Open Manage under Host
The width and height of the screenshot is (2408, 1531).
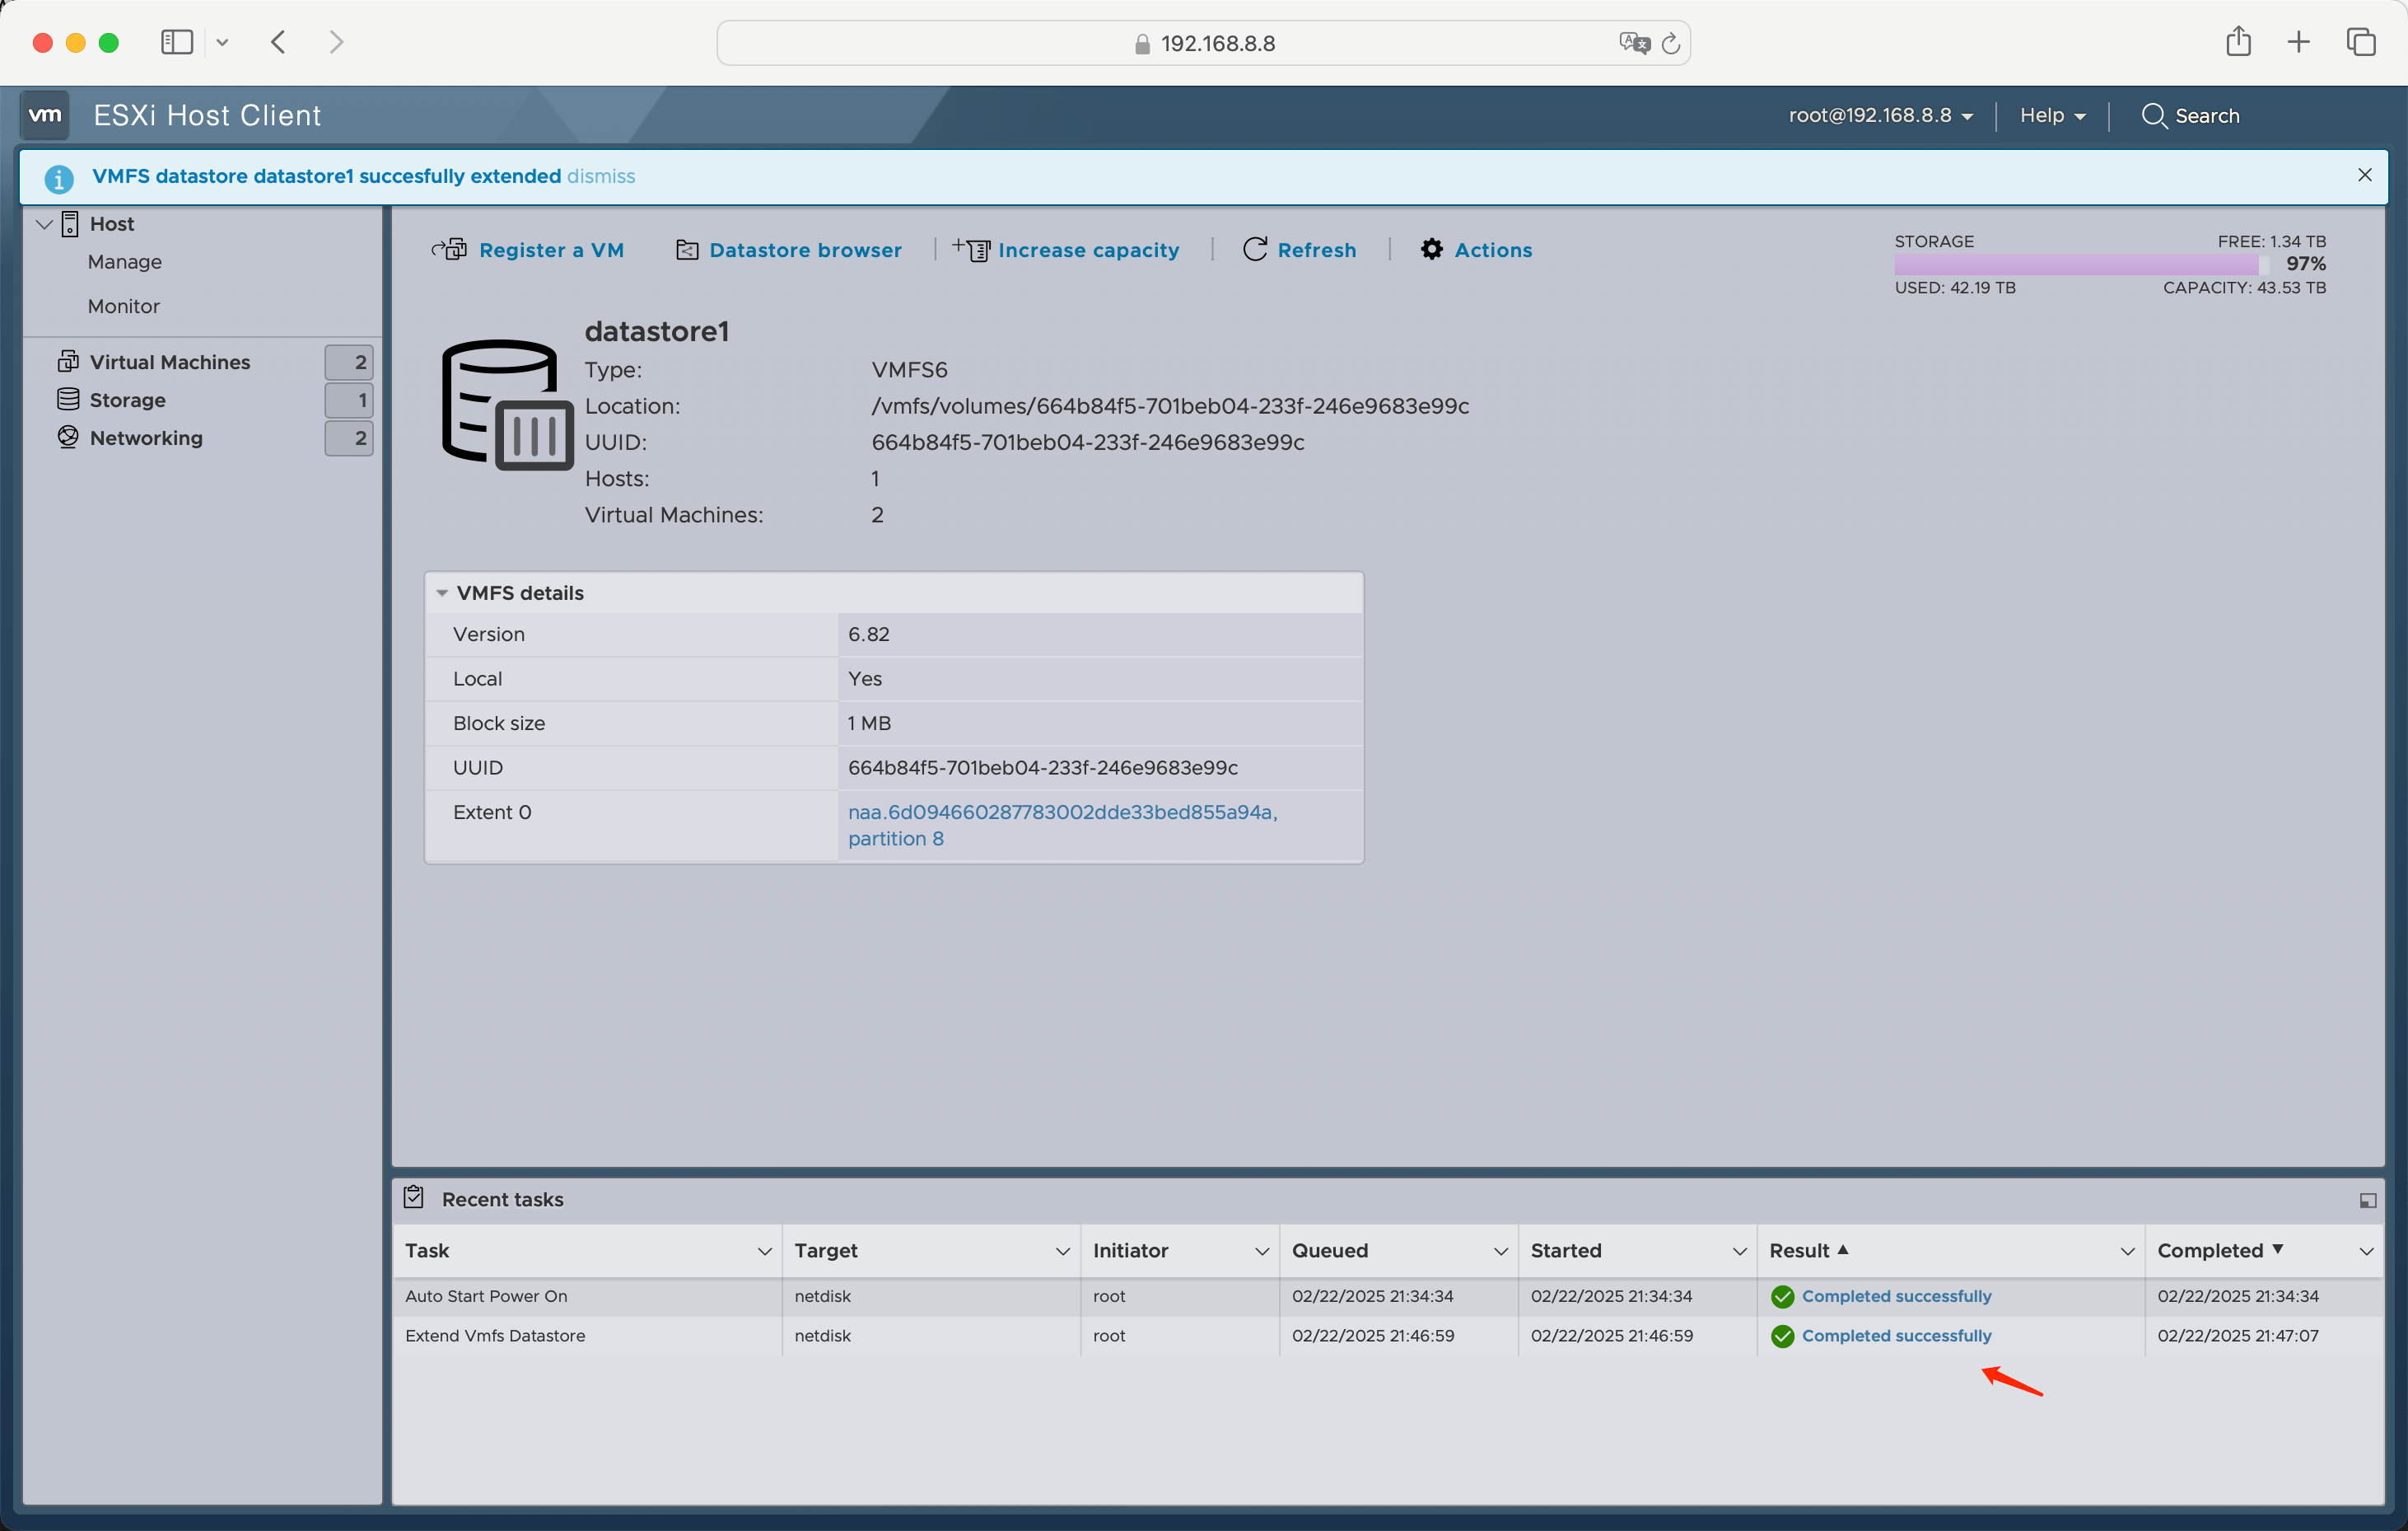[124, 262]
